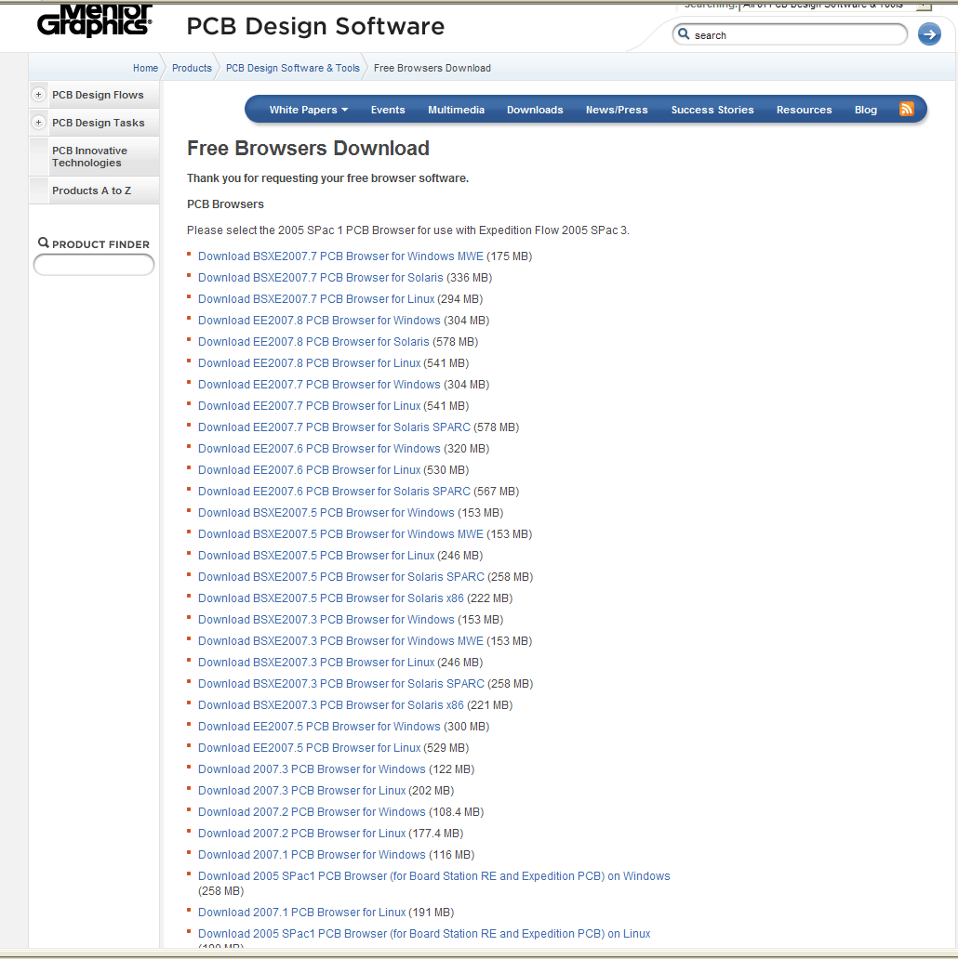Click the magnifier icon in the search box
The image size is (958, 959).
(x=684, y=34)
